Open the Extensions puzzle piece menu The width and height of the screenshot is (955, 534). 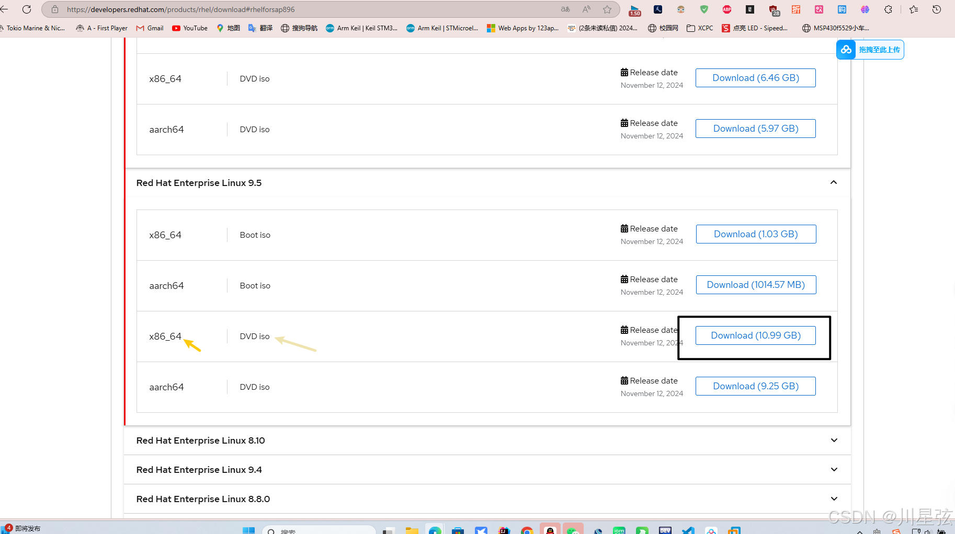pos(888,9)
